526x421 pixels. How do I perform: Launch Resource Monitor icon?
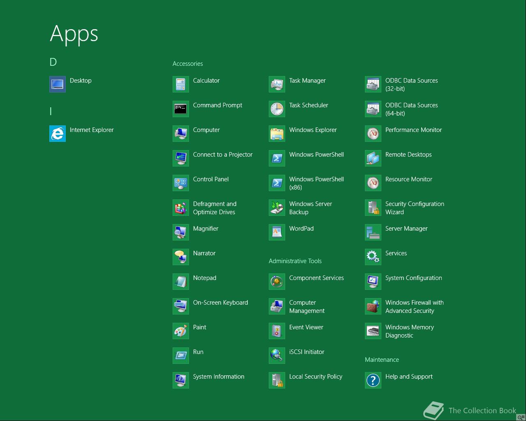click(373, 183)
